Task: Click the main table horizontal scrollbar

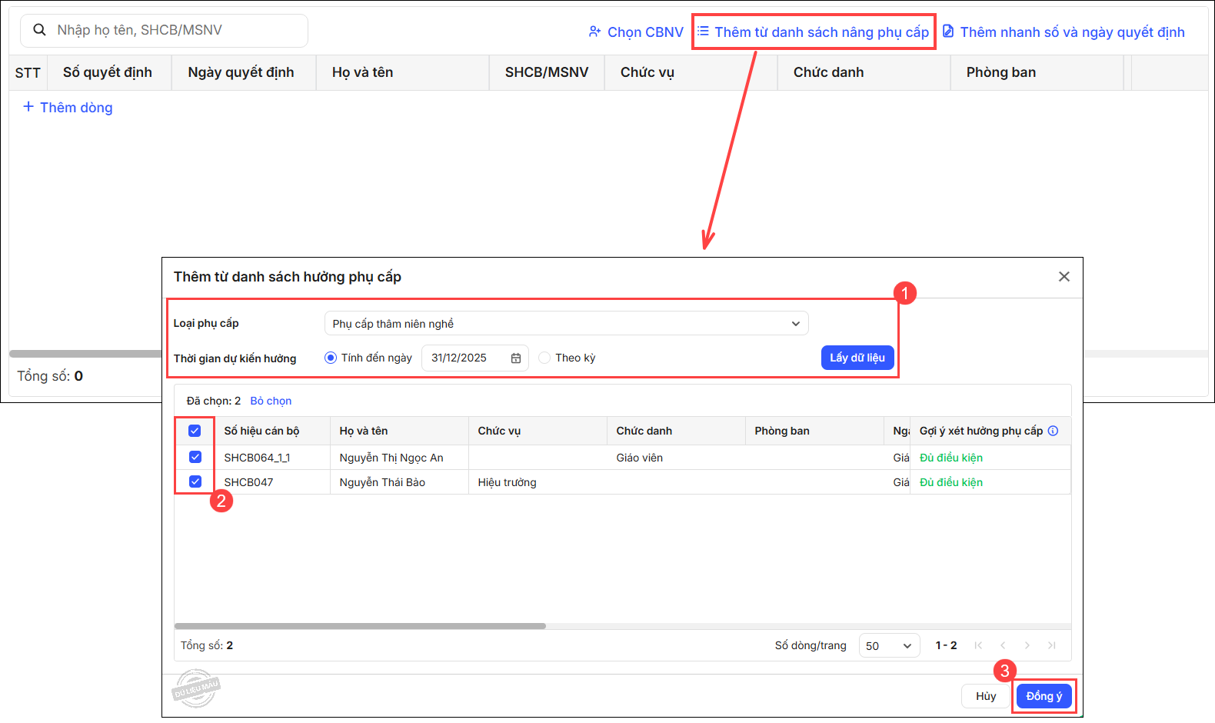Action: (85, 354)
